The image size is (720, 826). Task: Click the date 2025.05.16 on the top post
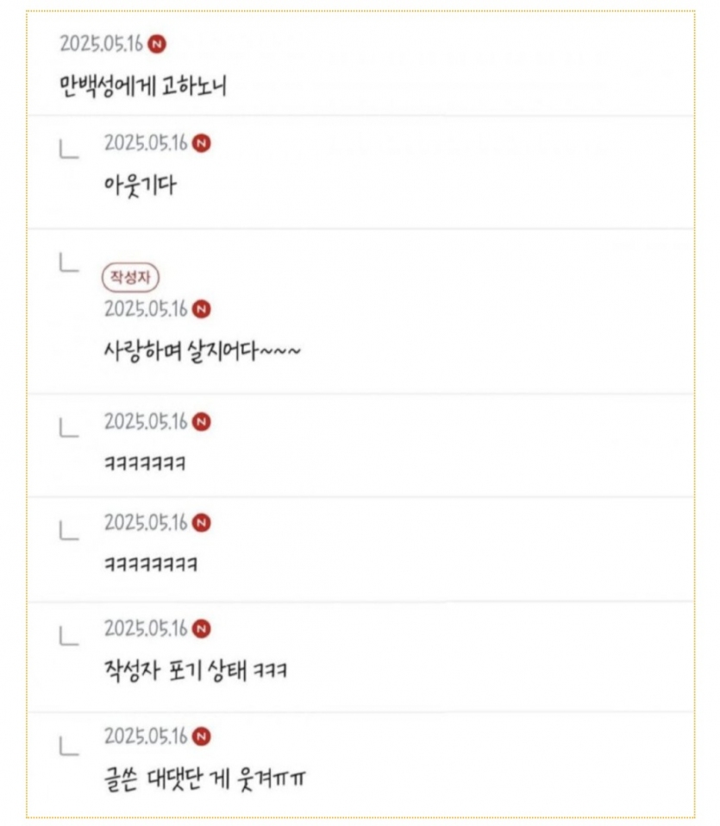(101, 44)
